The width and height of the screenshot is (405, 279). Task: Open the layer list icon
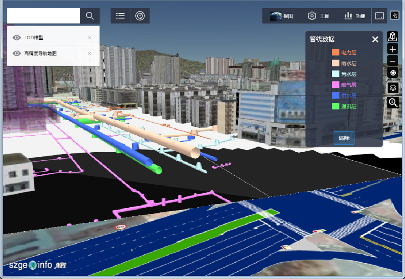coord(120,16)
